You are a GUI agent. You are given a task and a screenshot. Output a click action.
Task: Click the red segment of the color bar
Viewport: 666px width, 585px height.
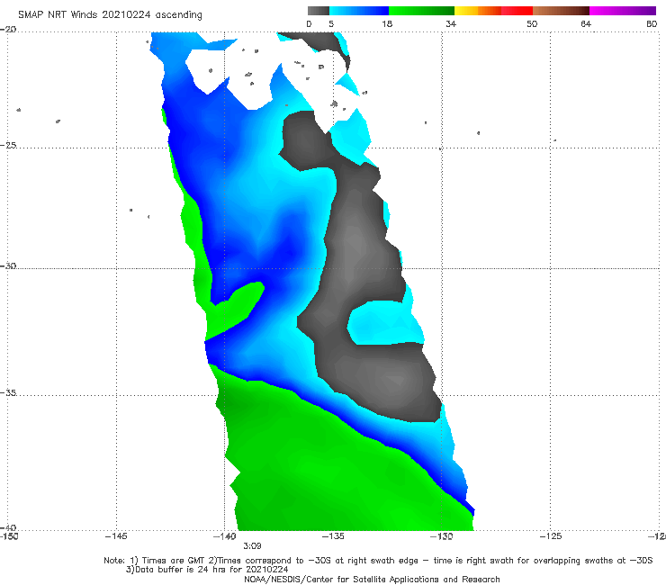pyautogui.click(x=517, y=11)
